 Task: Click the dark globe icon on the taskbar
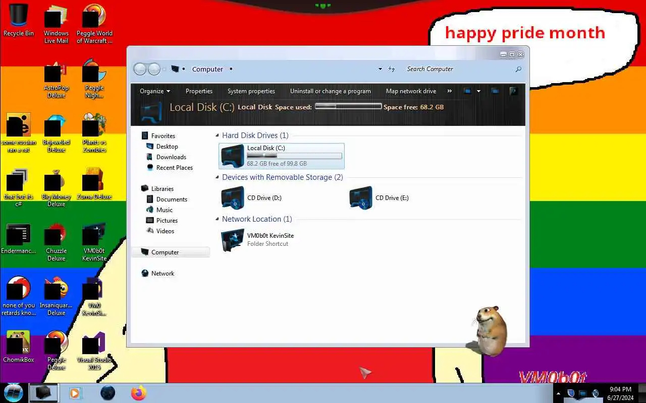(x=107, y=393)
